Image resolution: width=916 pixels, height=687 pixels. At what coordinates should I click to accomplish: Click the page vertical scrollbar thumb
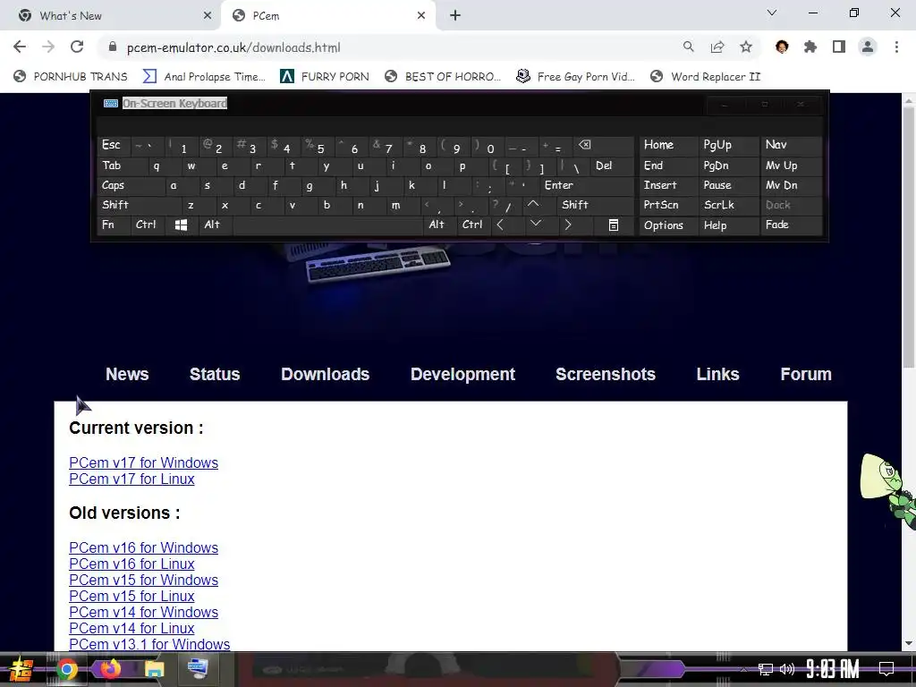coord(909,236)
